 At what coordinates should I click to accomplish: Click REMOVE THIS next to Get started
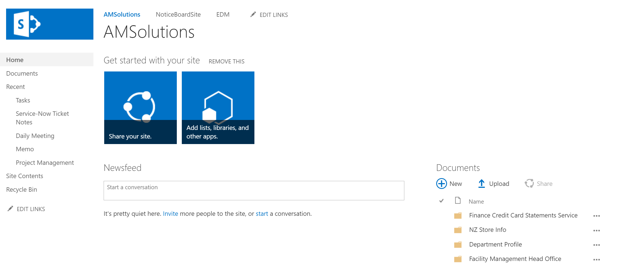point(226,61)
